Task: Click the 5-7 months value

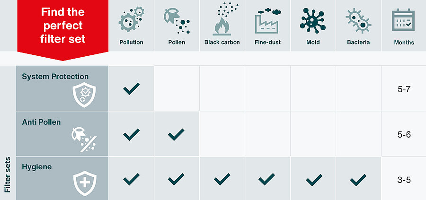Action: (x=404, y=89)
